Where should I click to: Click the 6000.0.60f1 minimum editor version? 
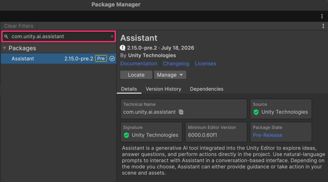202,135
